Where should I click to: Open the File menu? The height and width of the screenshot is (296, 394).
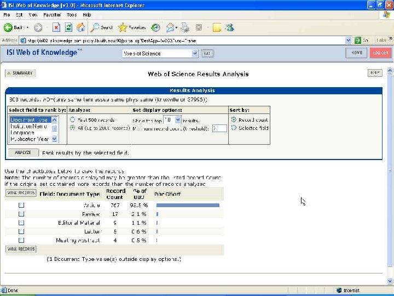[7, 15]
